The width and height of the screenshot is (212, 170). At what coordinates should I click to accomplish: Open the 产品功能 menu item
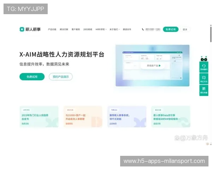pyautogui.click(x=52, y=29)
